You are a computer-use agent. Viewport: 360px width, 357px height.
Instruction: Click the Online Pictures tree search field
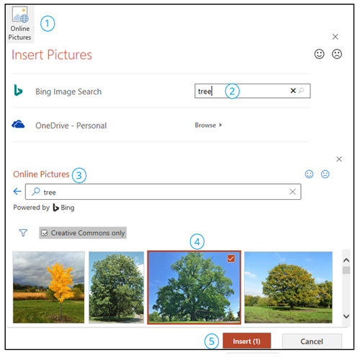click(163, 192)
